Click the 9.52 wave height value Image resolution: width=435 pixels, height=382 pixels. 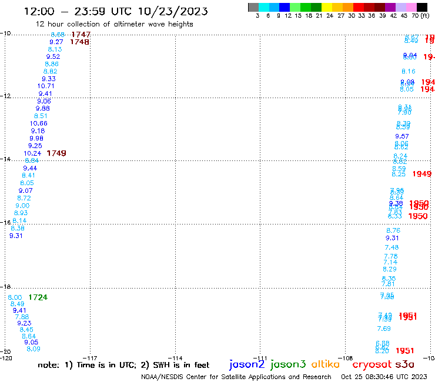[x=53, y=56]
